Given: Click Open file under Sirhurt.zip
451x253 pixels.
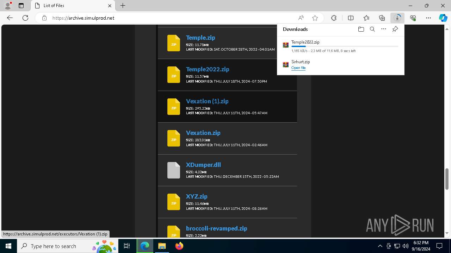Looking at the screenshot, I should click(x=298, y=68).
